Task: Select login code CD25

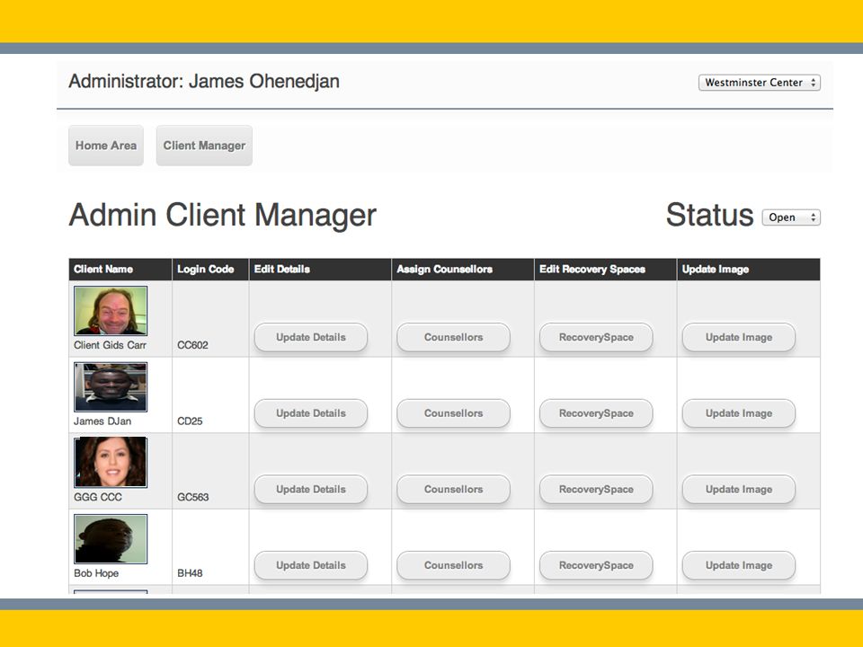Action: coord(190,421)
